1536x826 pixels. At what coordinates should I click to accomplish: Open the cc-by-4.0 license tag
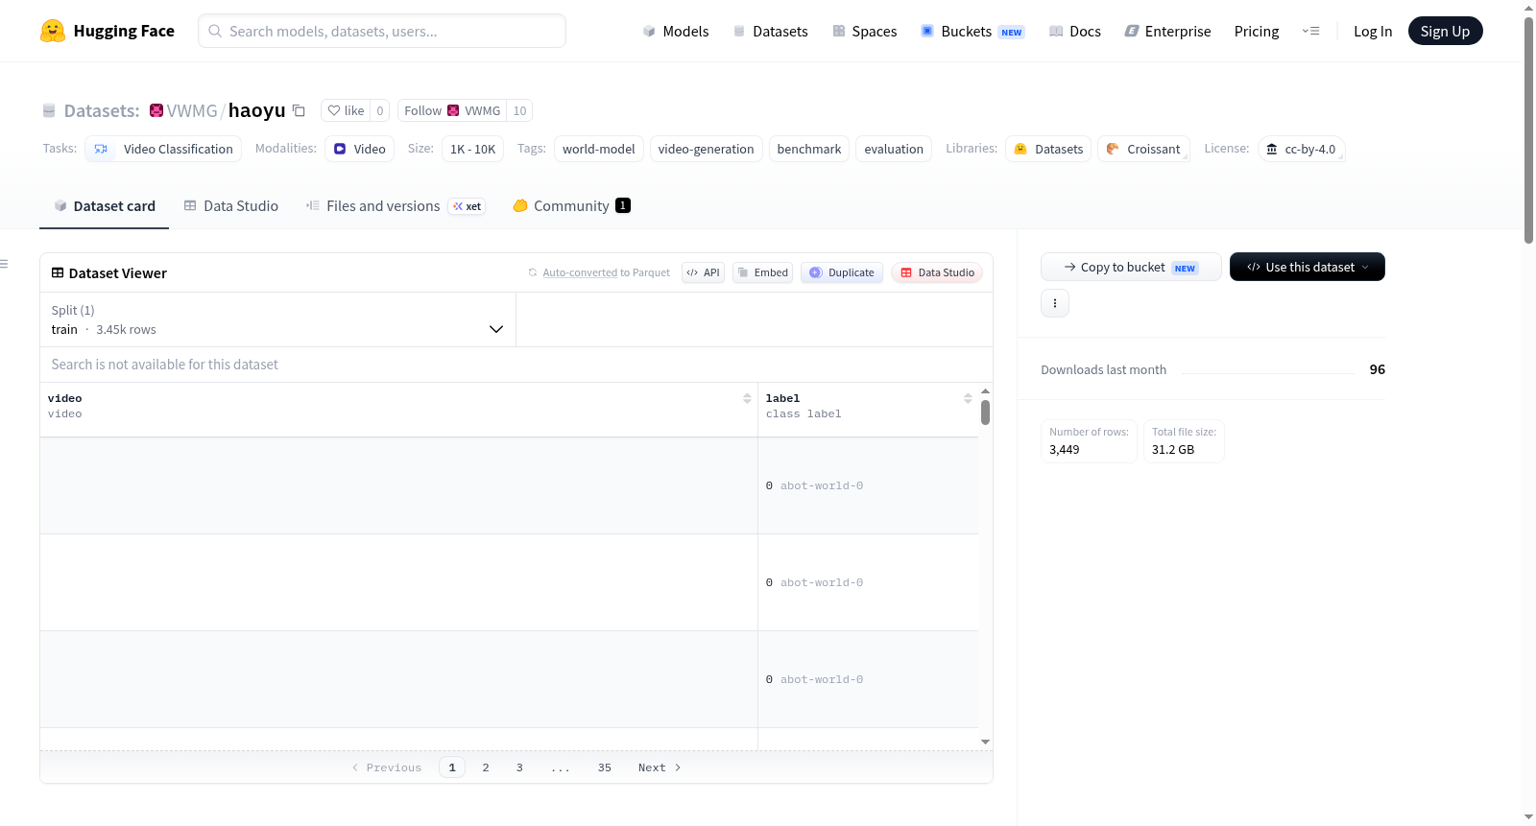click(1302, 149)
